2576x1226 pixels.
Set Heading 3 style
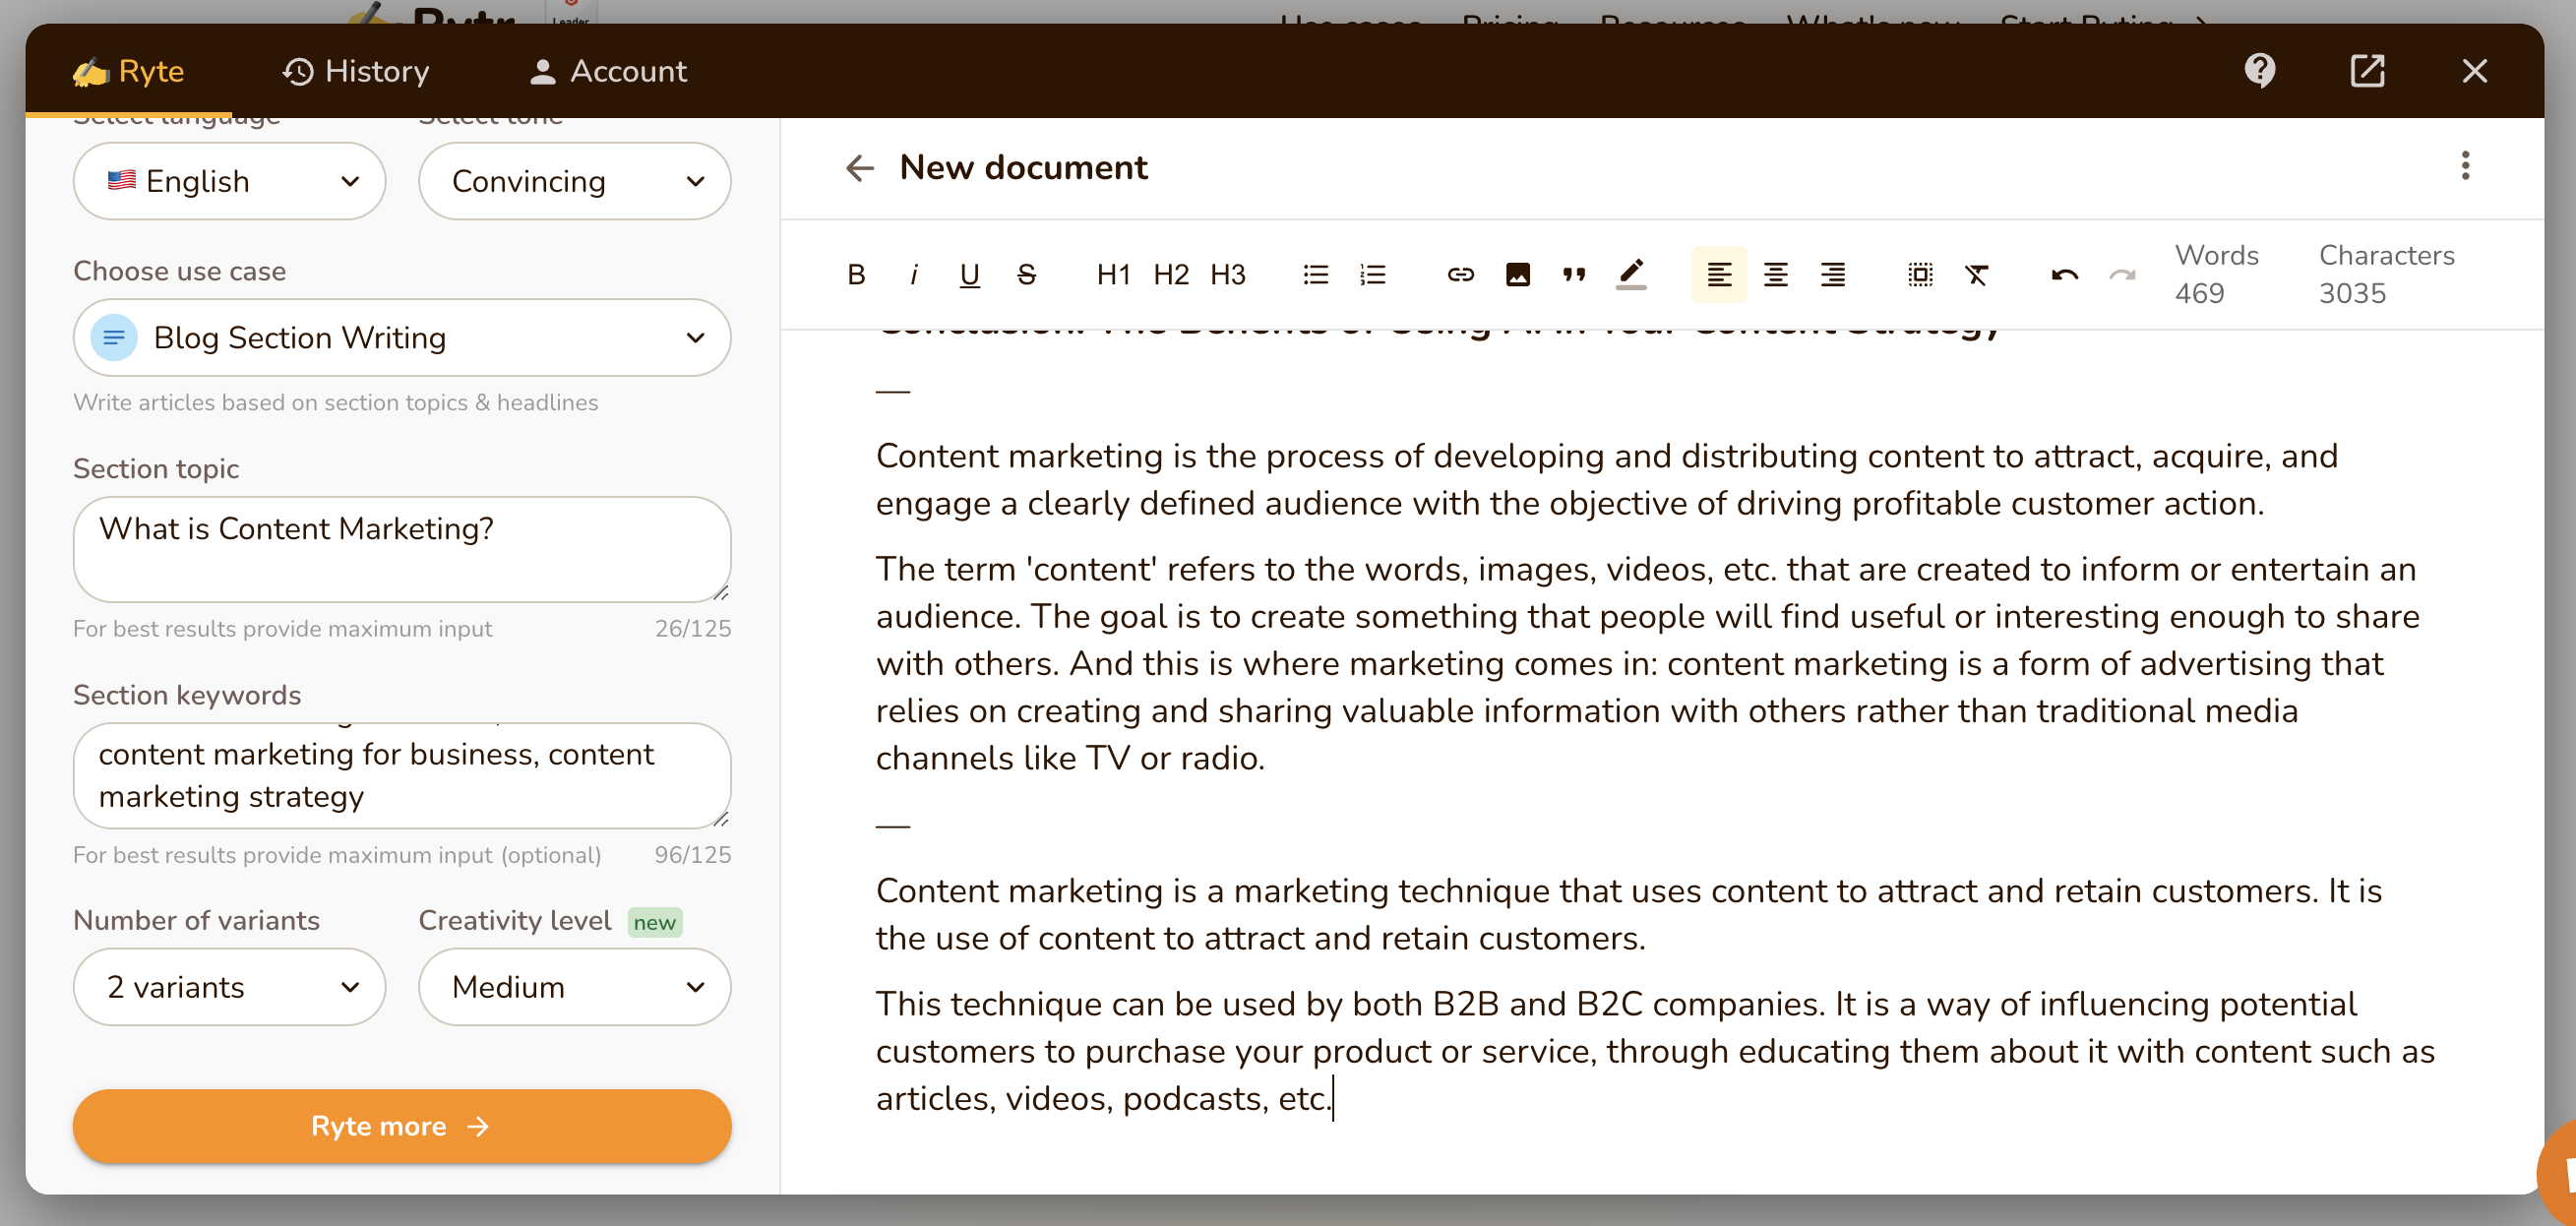point(1227,274)
